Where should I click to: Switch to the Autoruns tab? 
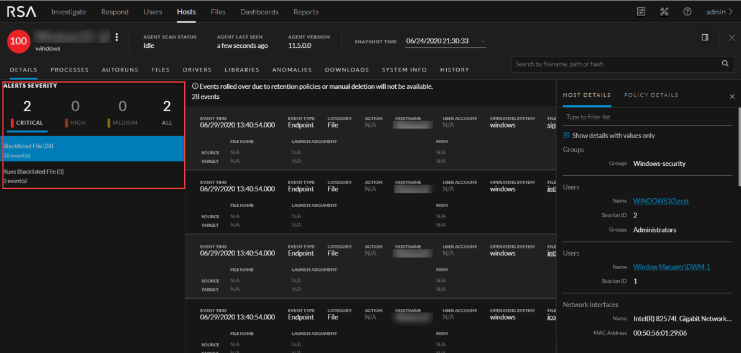click(x=120, y=70)
